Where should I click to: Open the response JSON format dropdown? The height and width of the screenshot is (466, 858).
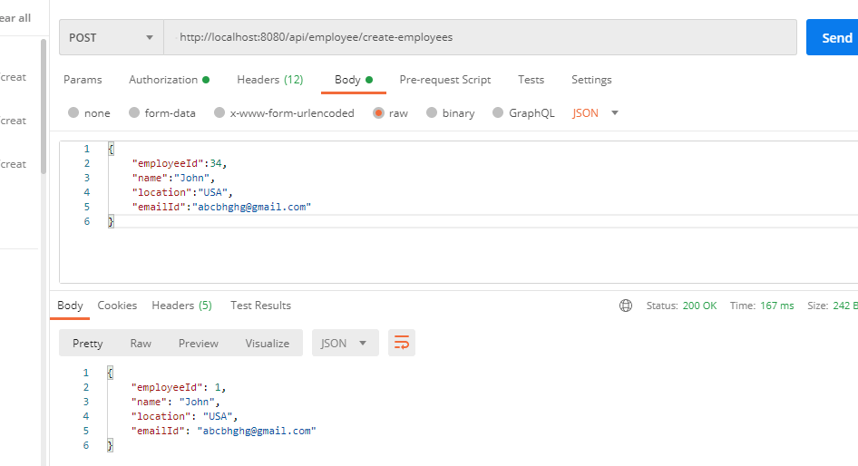point(346,343)
